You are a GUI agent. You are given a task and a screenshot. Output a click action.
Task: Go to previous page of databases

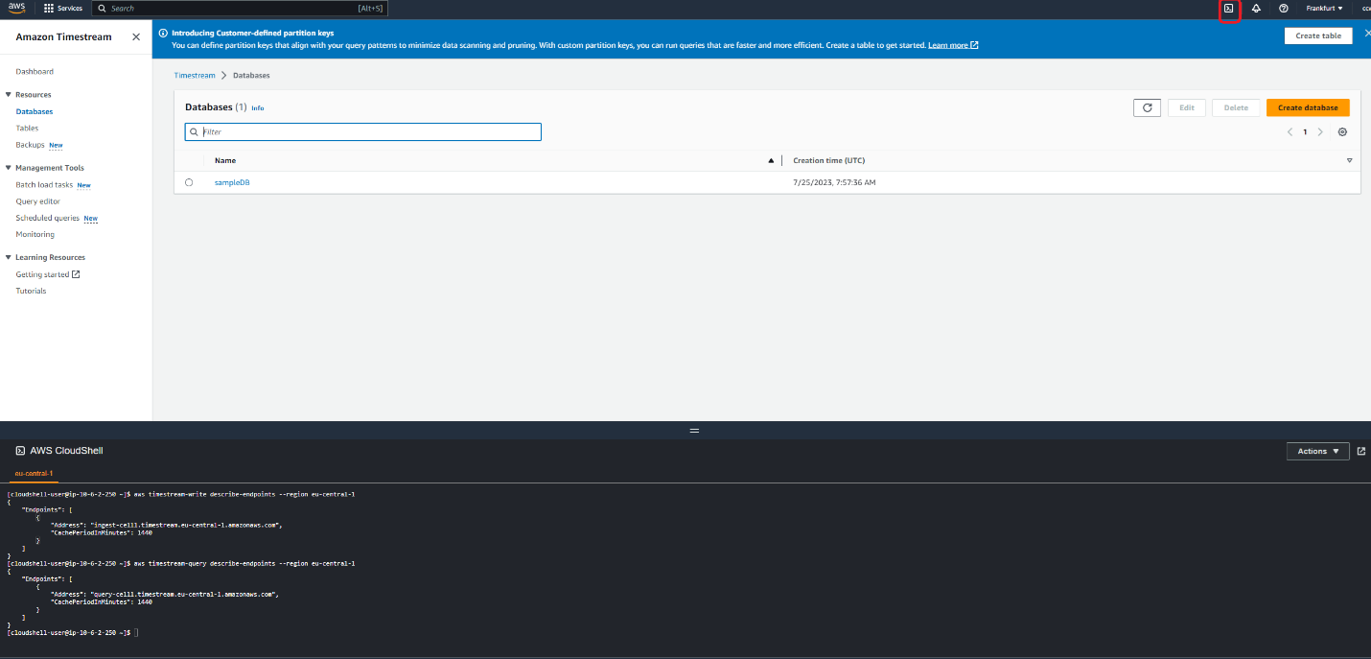(1290, 131)
